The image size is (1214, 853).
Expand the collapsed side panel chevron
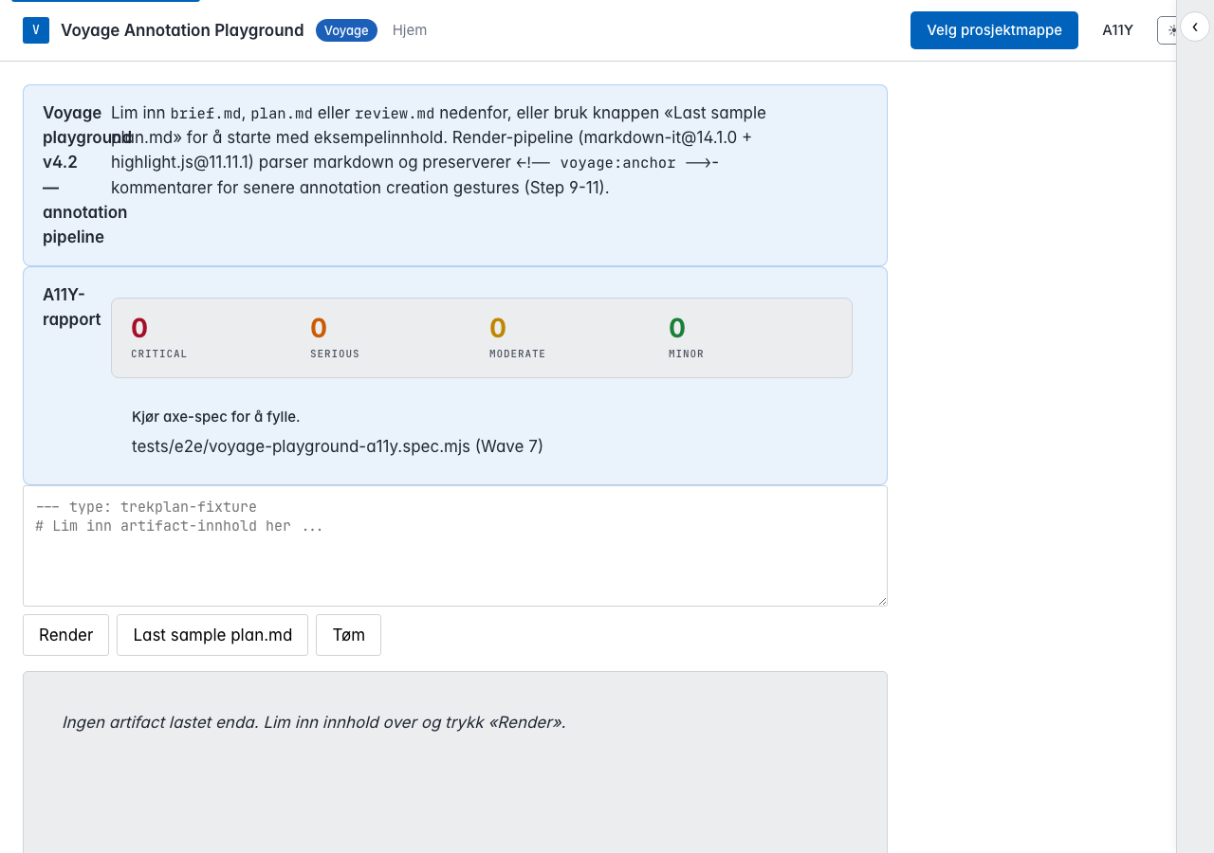[1195, 27]
